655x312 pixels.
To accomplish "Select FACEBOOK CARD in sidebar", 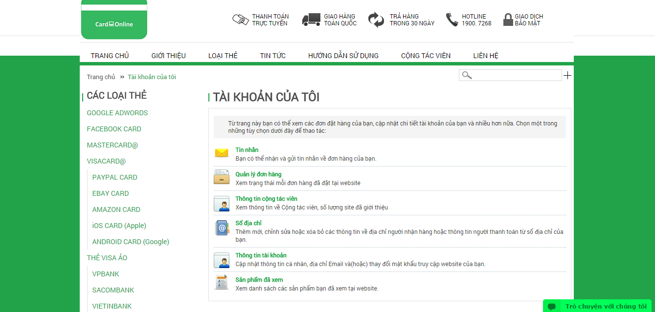I will tap(114, 129).
